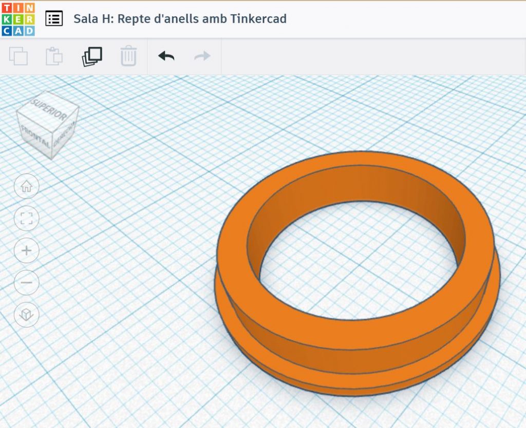Delete with the trash can icon
Image resolution: width=526 pixels, height=428 pixels.
pos(128,56)
